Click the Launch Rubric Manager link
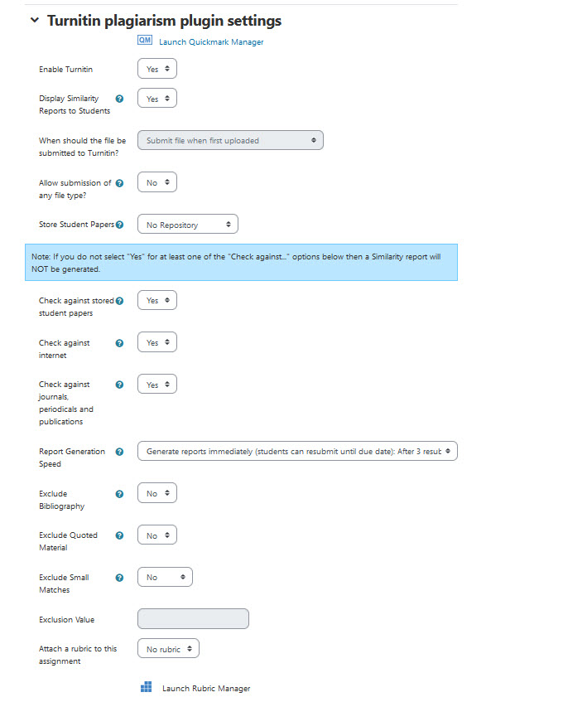563x702 pixels. 206,689
